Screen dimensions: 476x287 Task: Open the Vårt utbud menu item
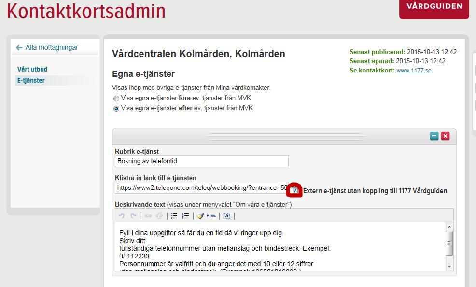[32, 69]
